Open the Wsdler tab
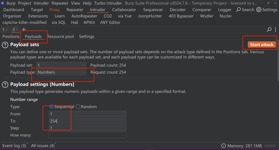 (x=207, y=16)
